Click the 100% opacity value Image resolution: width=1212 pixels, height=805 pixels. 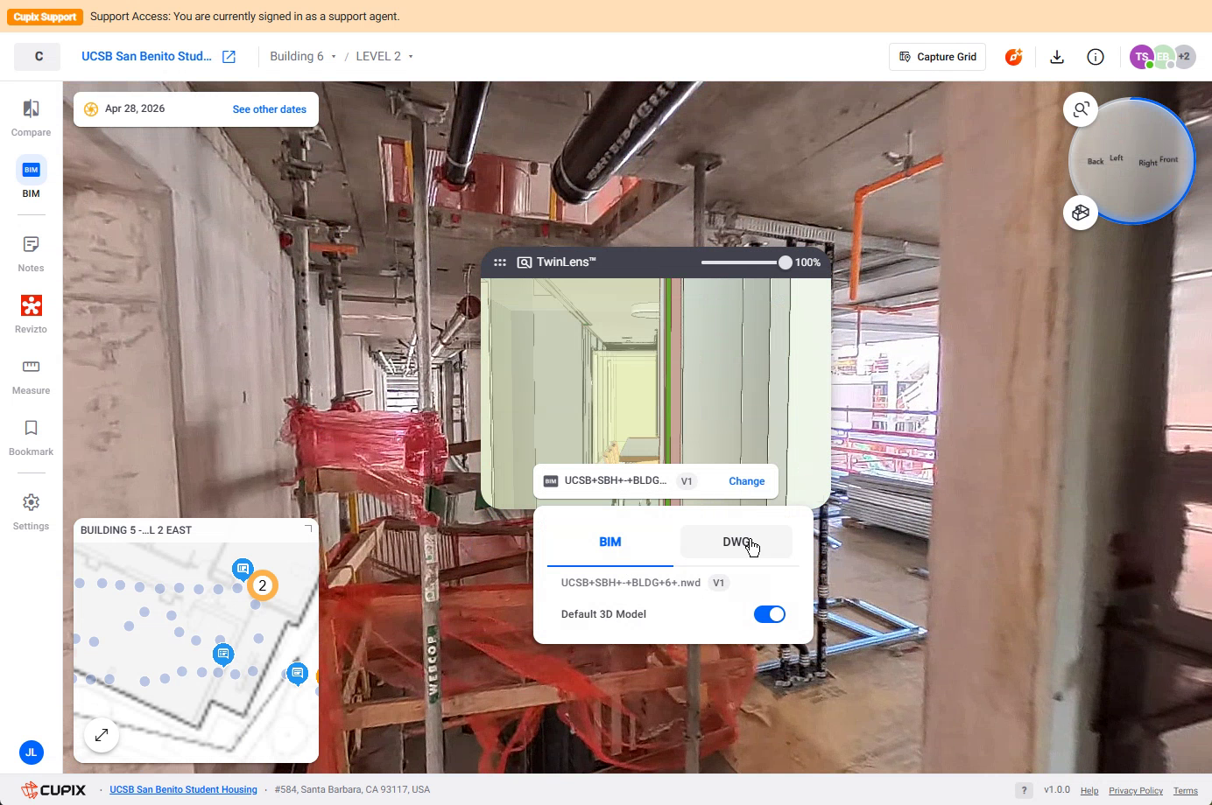click(x=807, y=262)
